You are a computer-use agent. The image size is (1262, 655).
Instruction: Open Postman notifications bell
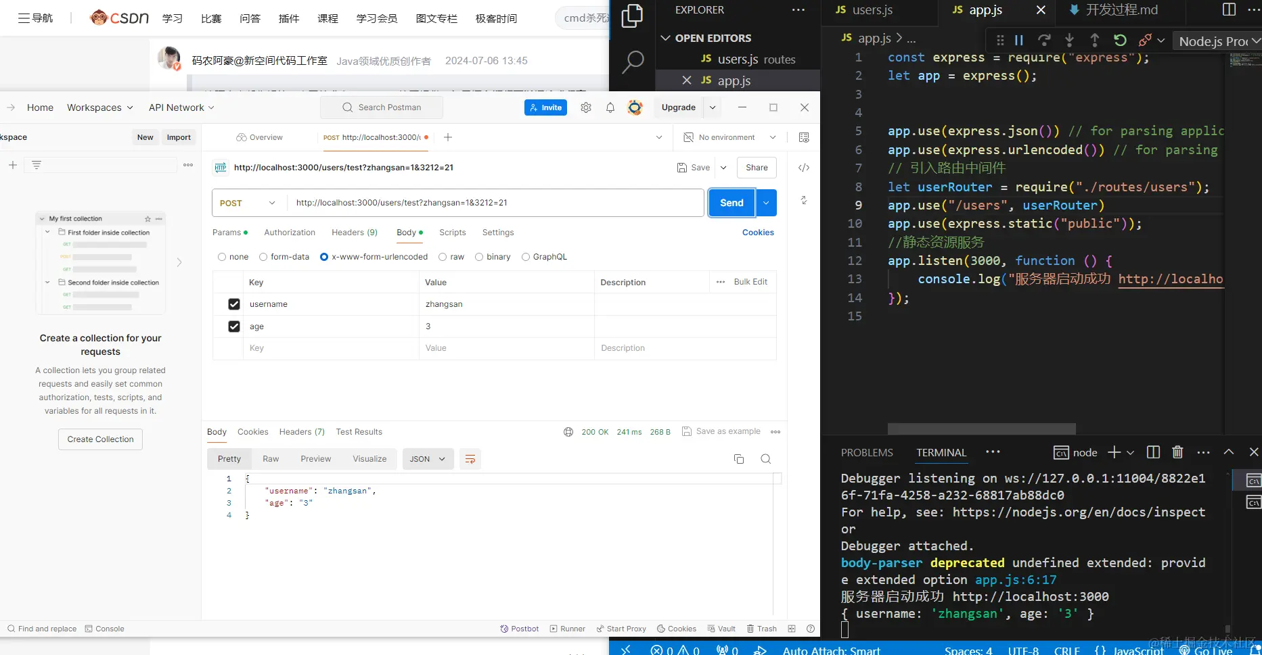610,107
